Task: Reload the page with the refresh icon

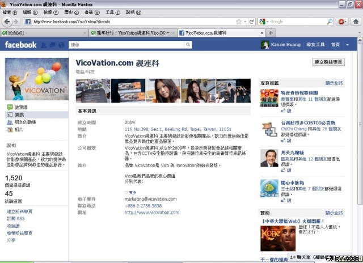Action: (252, 22)
